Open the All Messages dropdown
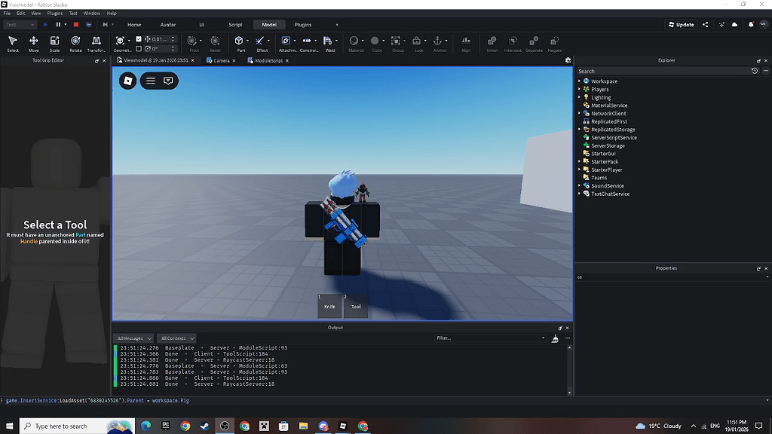This screenshot has height=434, width=772. click(133, 338)
